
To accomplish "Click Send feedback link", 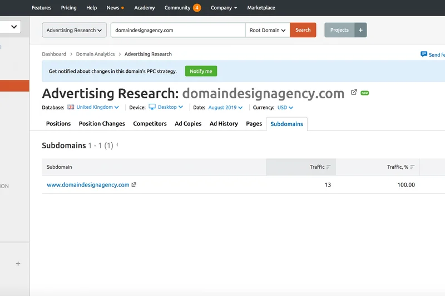I will [437, 54].
